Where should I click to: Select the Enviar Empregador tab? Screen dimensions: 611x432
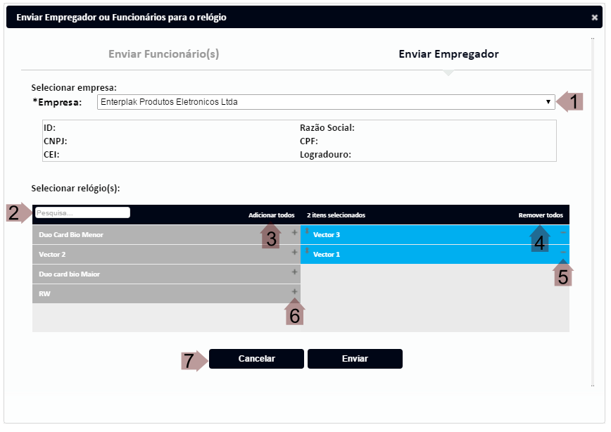pyautogui.click(x=448, y=54)
